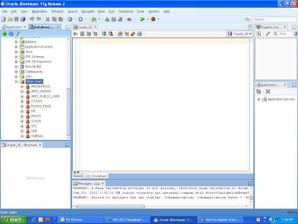Viewport: 298px width, 224px height.
Task: Click the New file icon in main toolbar
Action: (x=3, y=19)
